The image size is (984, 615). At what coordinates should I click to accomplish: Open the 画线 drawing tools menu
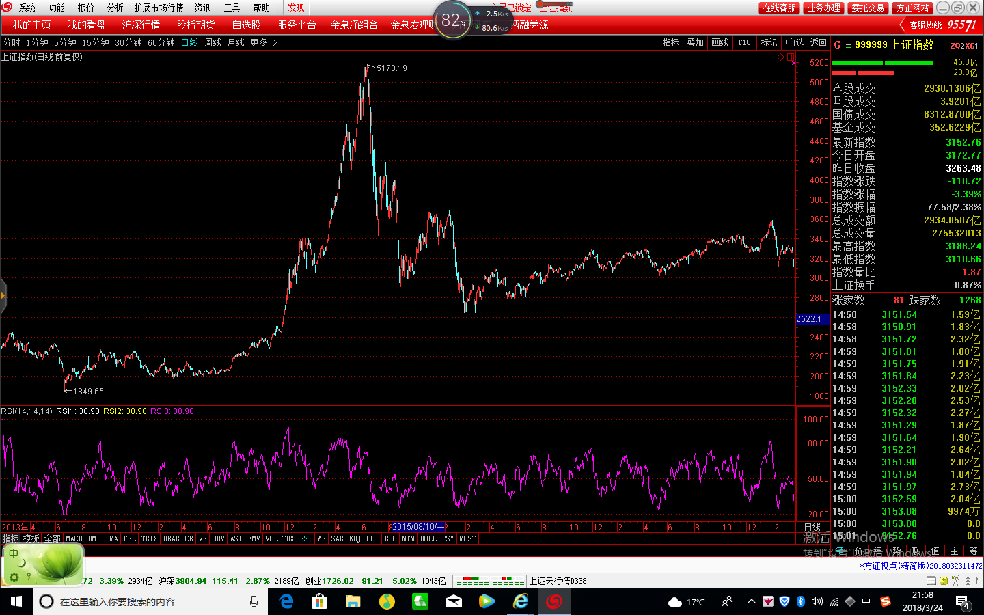[x=720, y=42]
